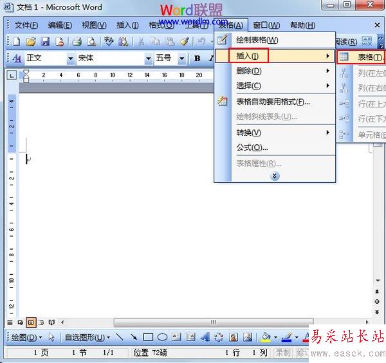This screenshot has width=386, height=363.
Task: Run the Spelling and Grammar check
Action: [x=109, y=41]
